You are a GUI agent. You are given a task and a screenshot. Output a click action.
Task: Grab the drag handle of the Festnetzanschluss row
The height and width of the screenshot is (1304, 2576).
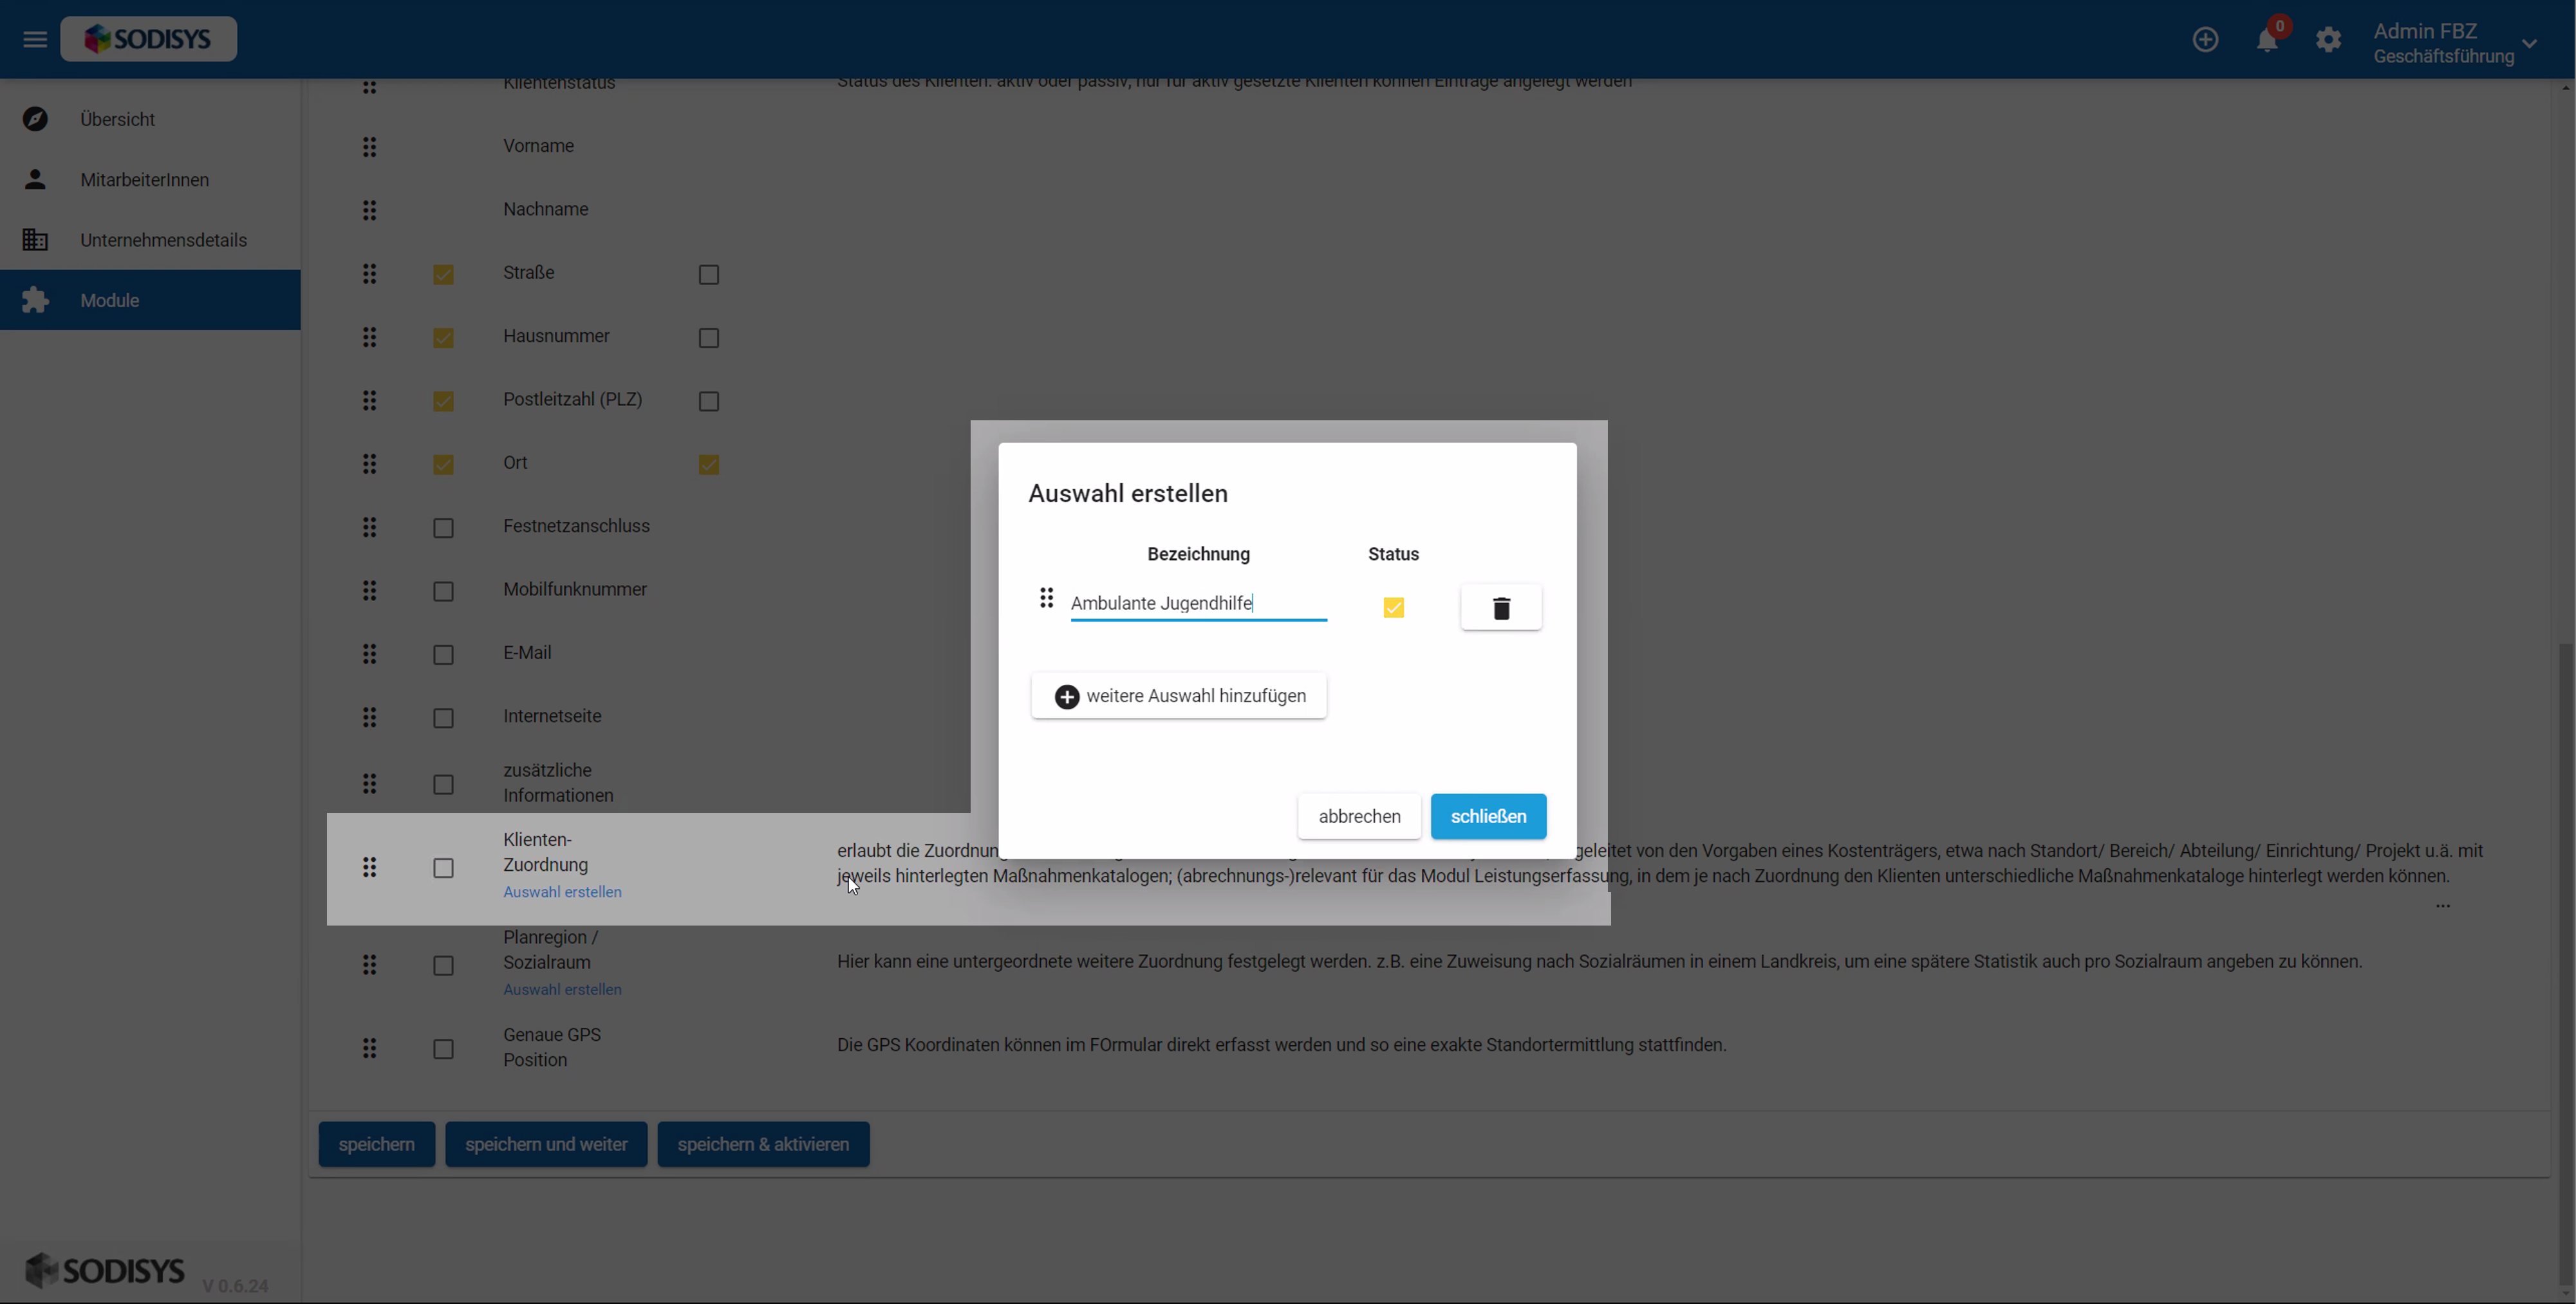pyautogui.click(x=369, y=527)
